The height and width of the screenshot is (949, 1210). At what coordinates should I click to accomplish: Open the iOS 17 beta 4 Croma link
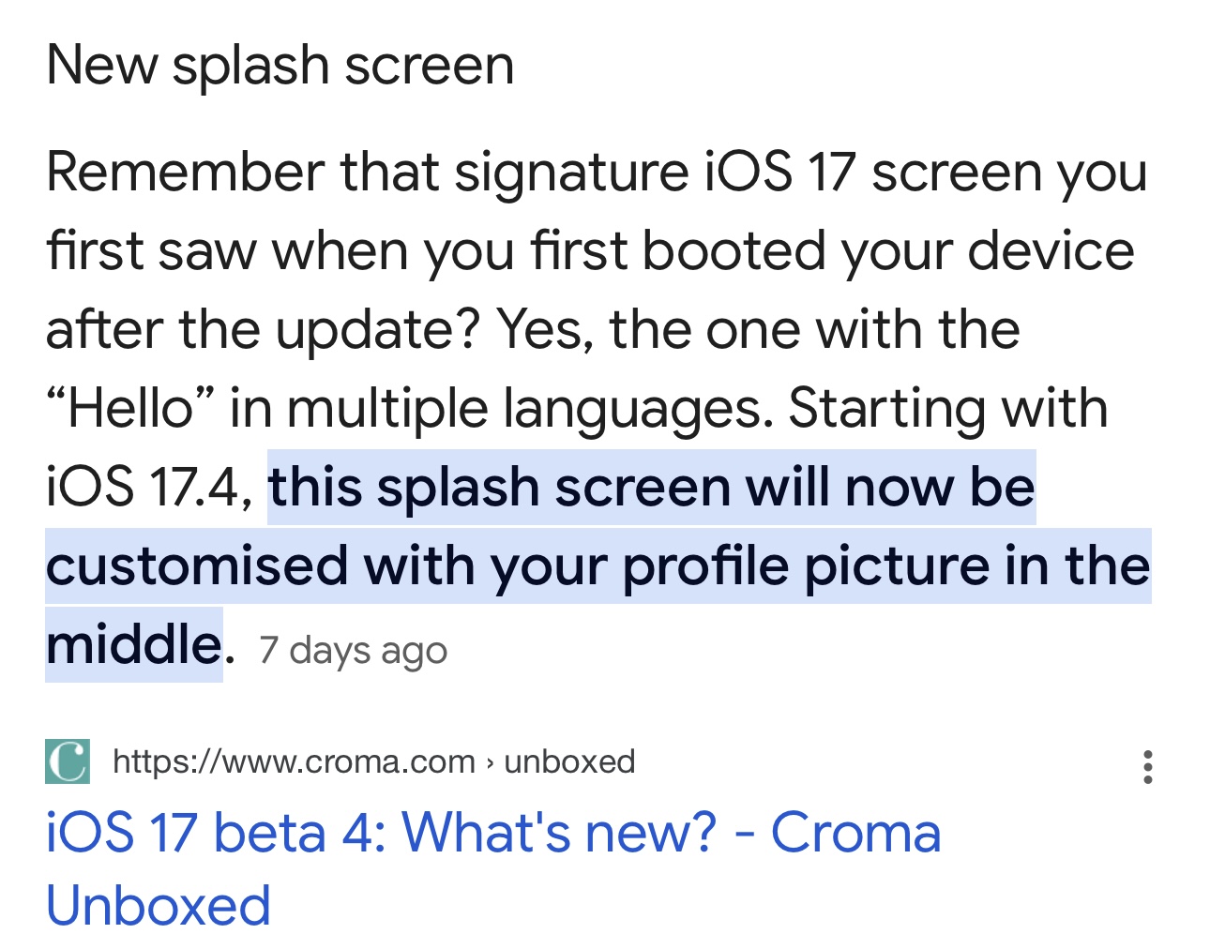click(492, 869)
